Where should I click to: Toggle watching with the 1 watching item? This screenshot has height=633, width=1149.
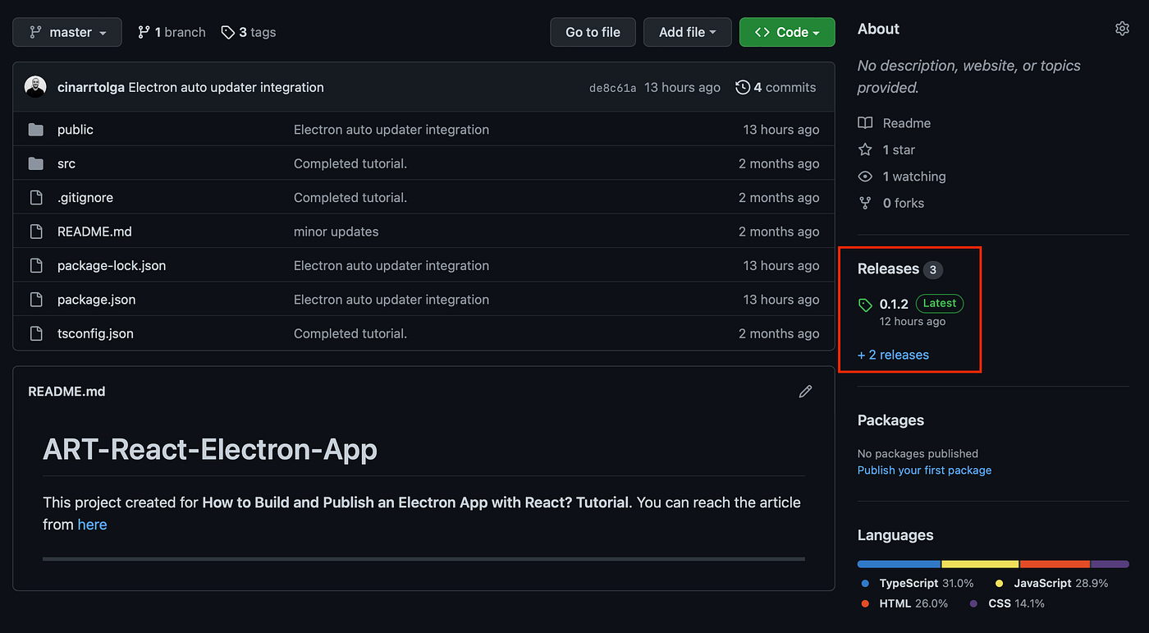[x=913, y=177]
